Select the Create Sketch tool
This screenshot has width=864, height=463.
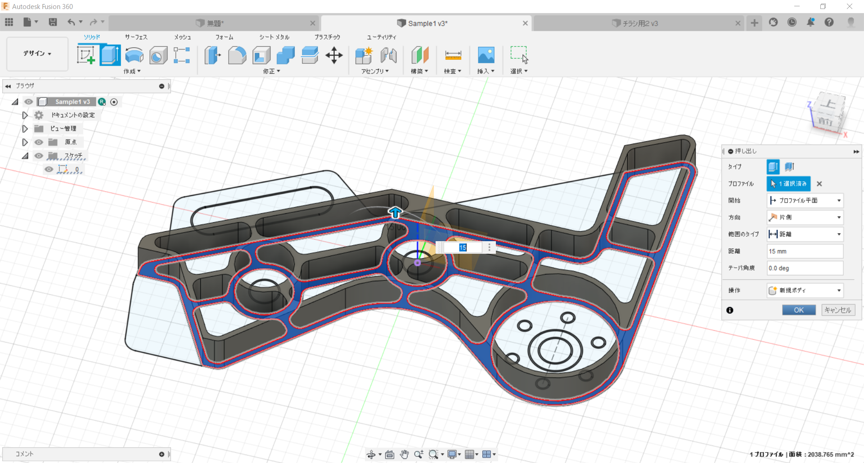[86, 55]
